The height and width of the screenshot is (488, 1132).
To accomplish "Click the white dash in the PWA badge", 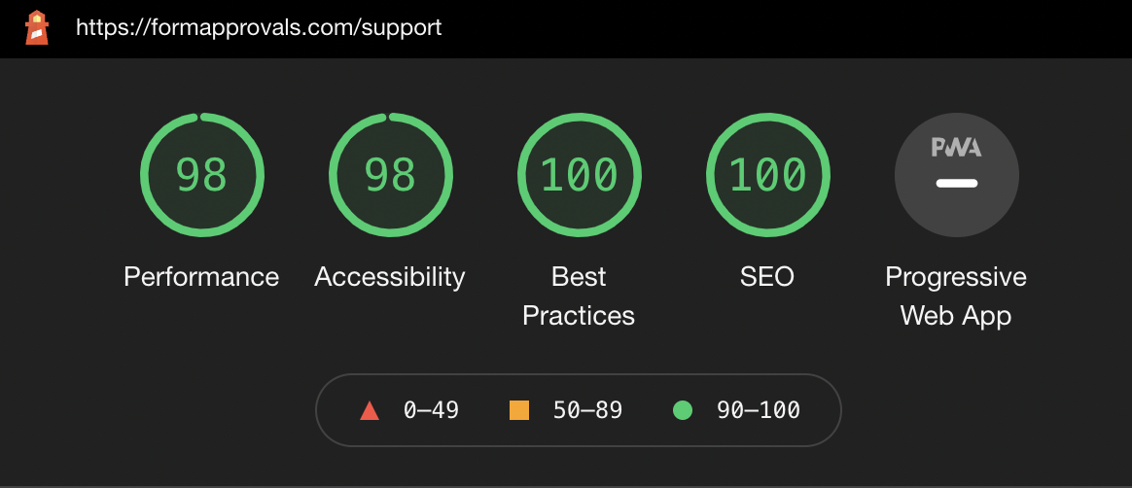I will pos(957,184).
